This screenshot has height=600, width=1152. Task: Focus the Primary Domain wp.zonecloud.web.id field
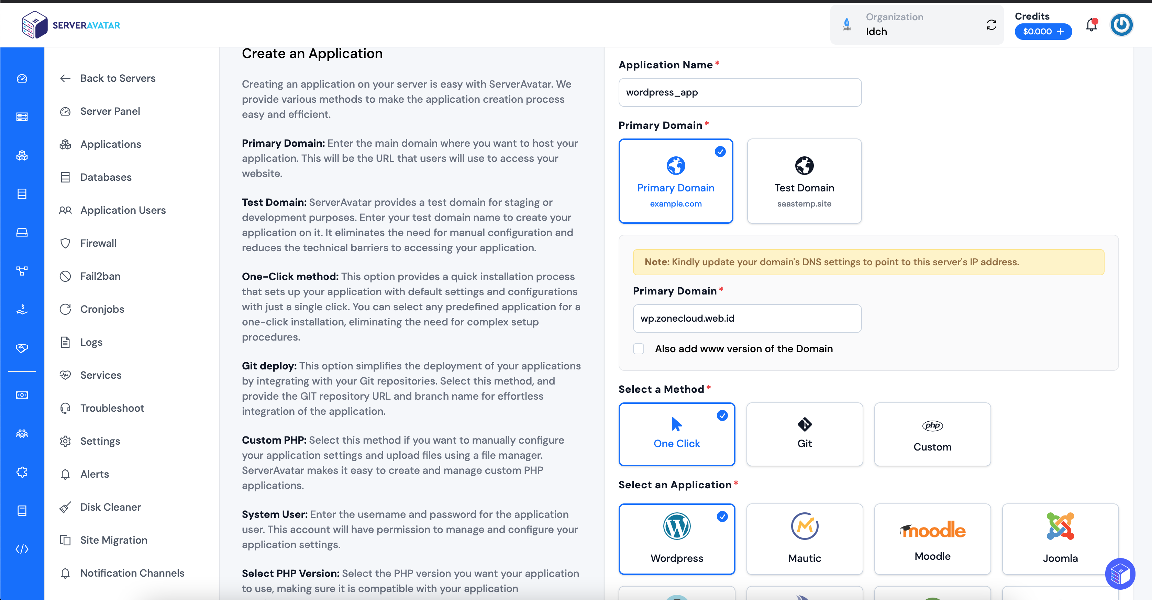tap(747, 319)
